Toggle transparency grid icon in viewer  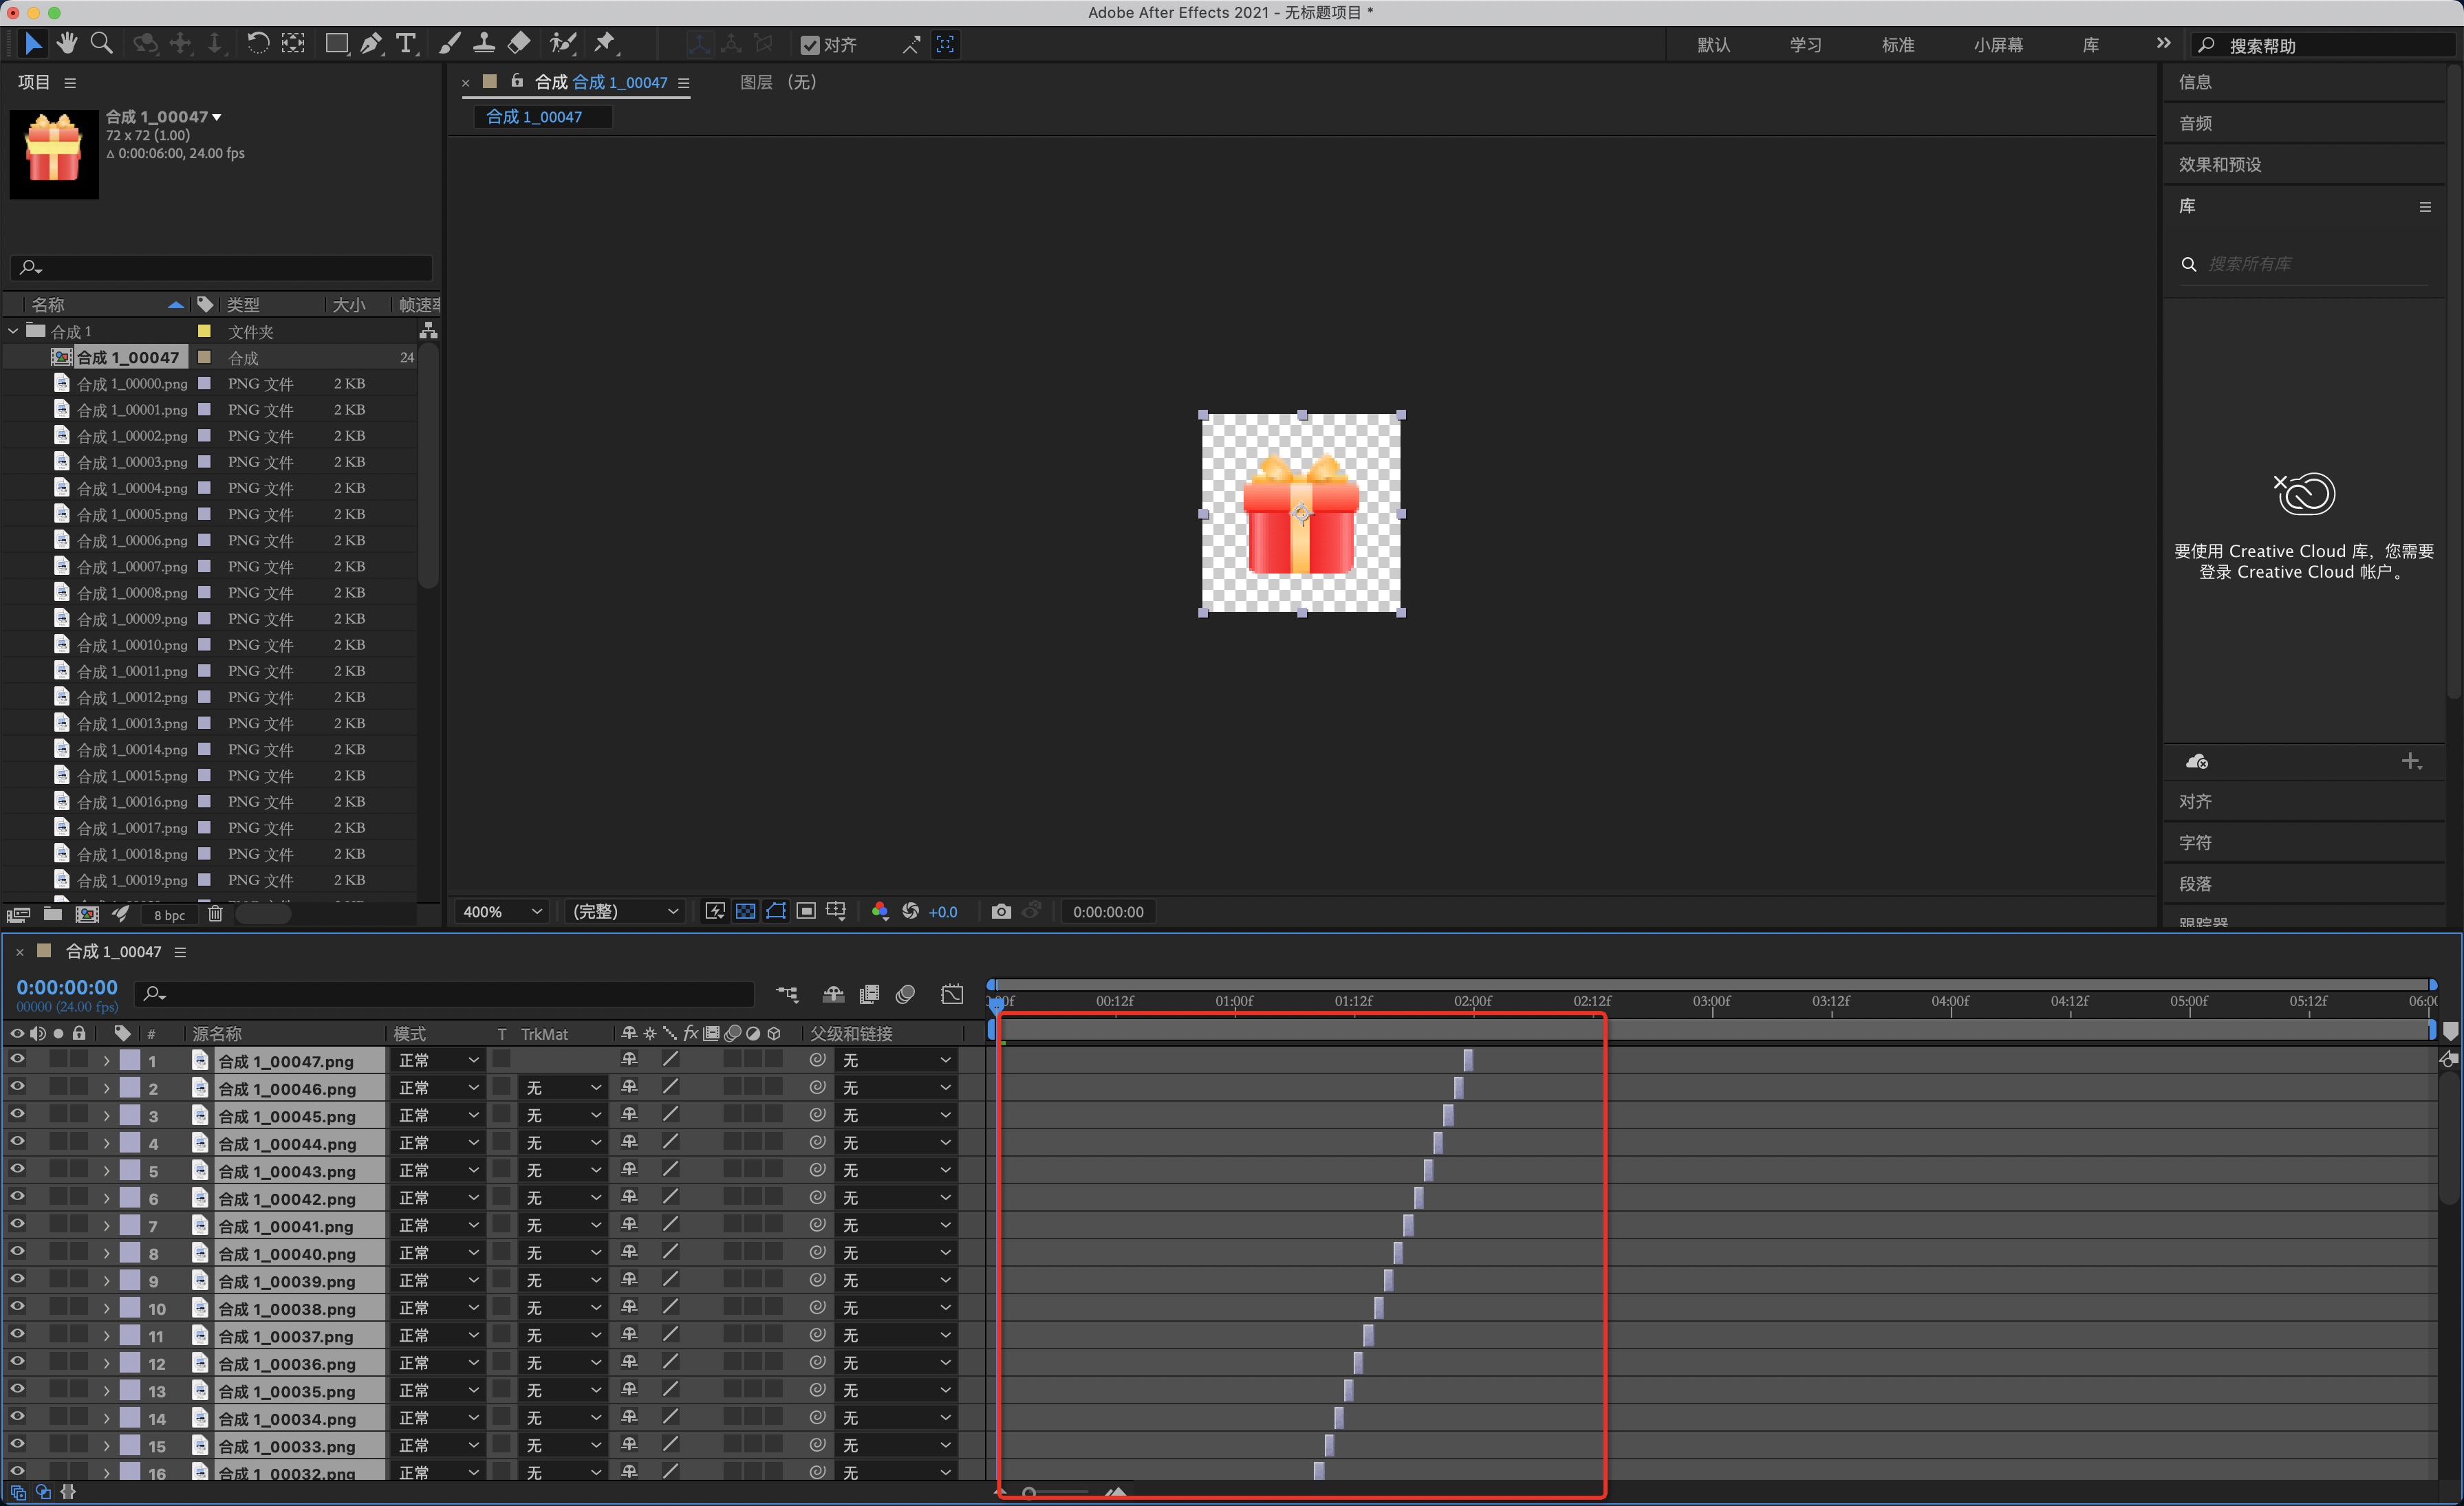pos(745,911)
